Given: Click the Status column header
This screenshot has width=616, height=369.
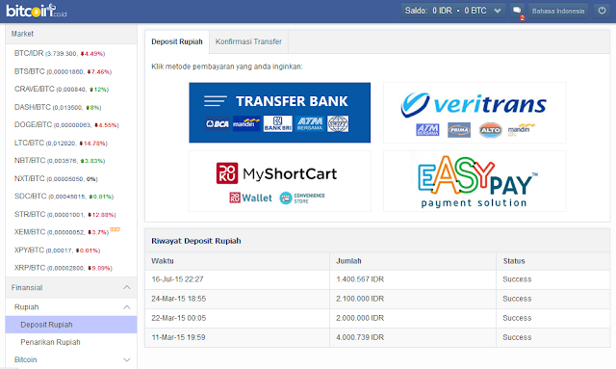Looking at the screenshot, I should (x=514, y=261).
